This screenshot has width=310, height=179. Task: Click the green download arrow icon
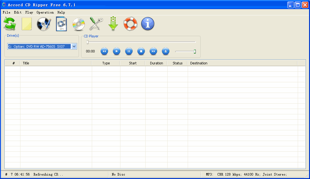click(113, 24)
